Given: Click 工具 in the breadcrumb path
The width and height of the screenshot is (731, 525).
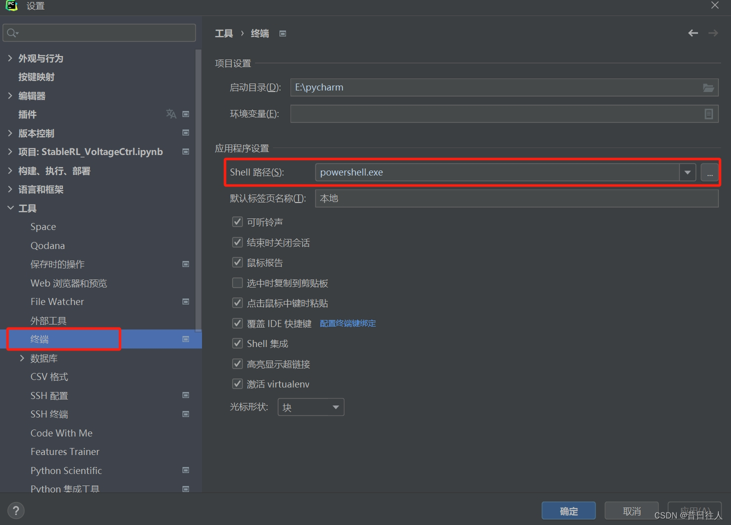Looking at the screenshot, I should tap(223, 33).
